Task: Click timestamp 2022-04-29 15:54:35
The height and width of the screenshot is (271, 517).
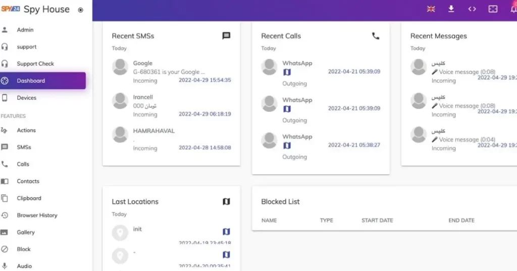Action: click(205, 80)
